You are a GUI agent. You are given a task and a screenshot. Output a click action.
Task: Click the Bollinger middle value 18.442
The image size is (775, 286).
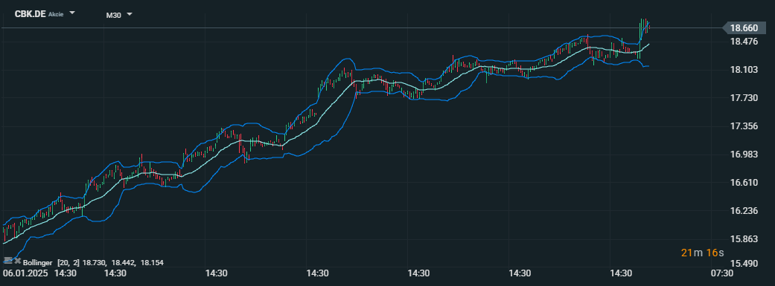123,263
